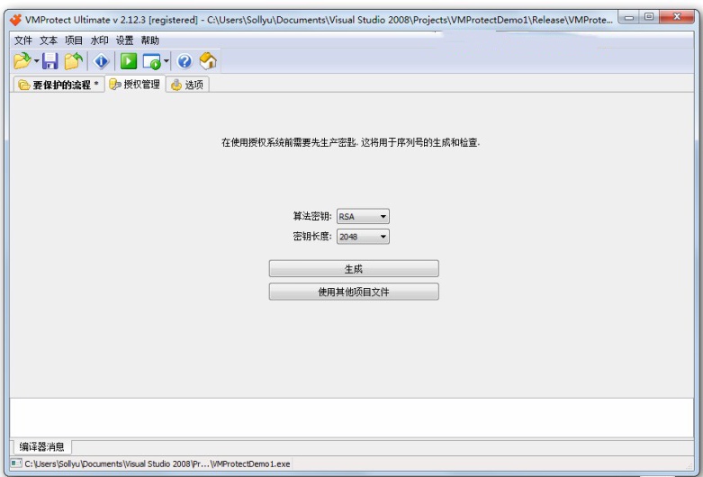Open the 算法密钥 RSA dropdown
The width and height of the screenshot is (703, 477).
point(363,217)
